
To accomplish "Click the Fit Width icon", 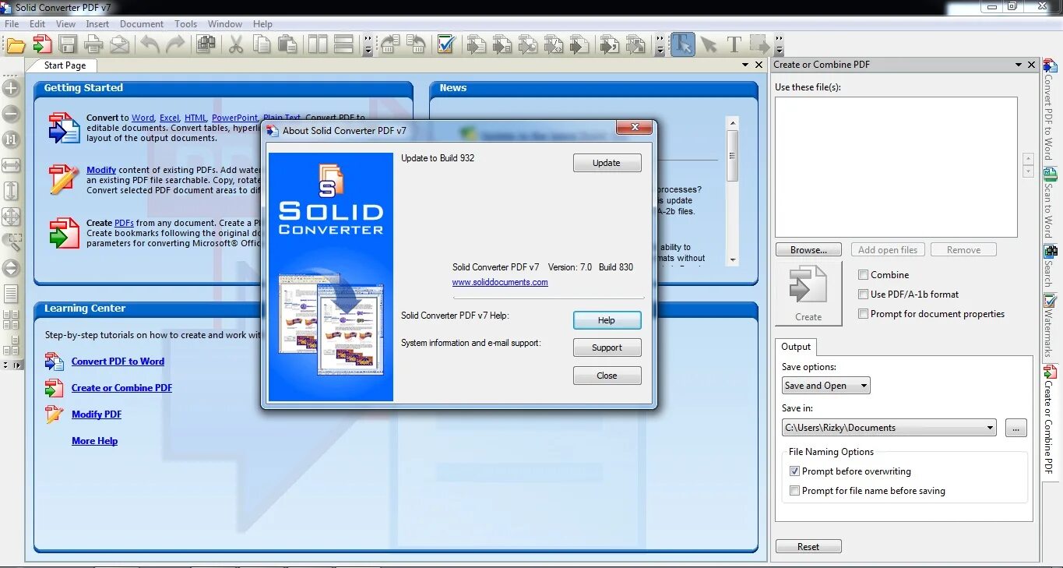I will click(x=11, y=165).
